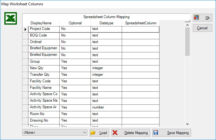216x140 pixels.
Task: Click the open folder Load icon
Action: click(x=93, y=133)
